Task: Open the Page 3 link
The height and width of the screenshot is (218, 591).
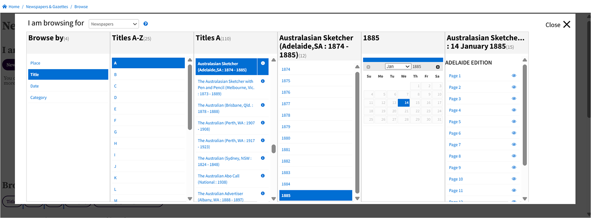Action: [455, 99]
